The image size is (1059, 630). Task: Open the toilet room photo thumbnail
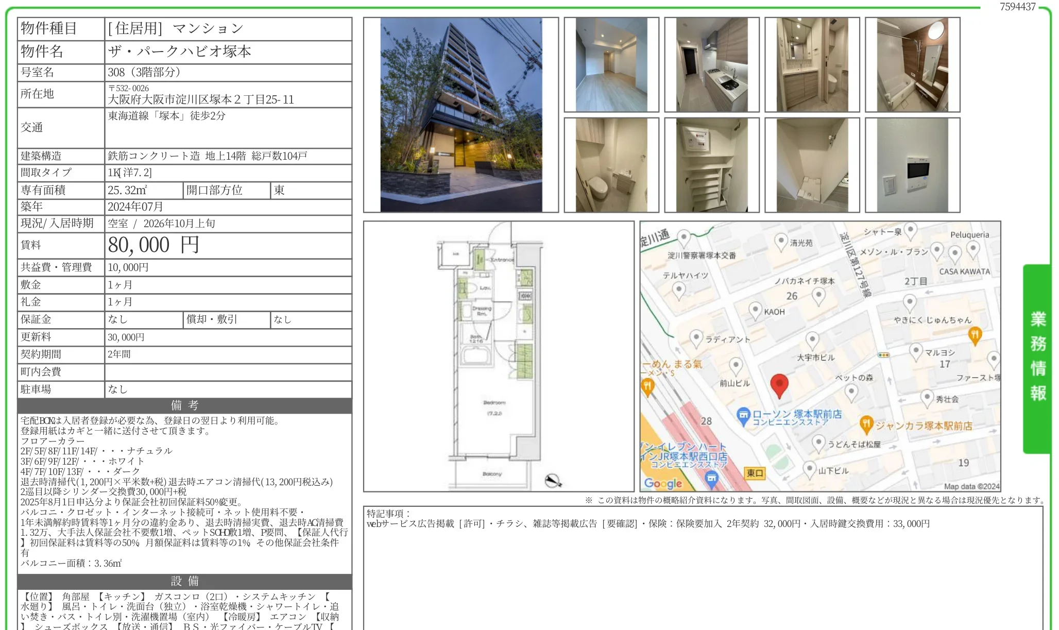click(611, 165)
